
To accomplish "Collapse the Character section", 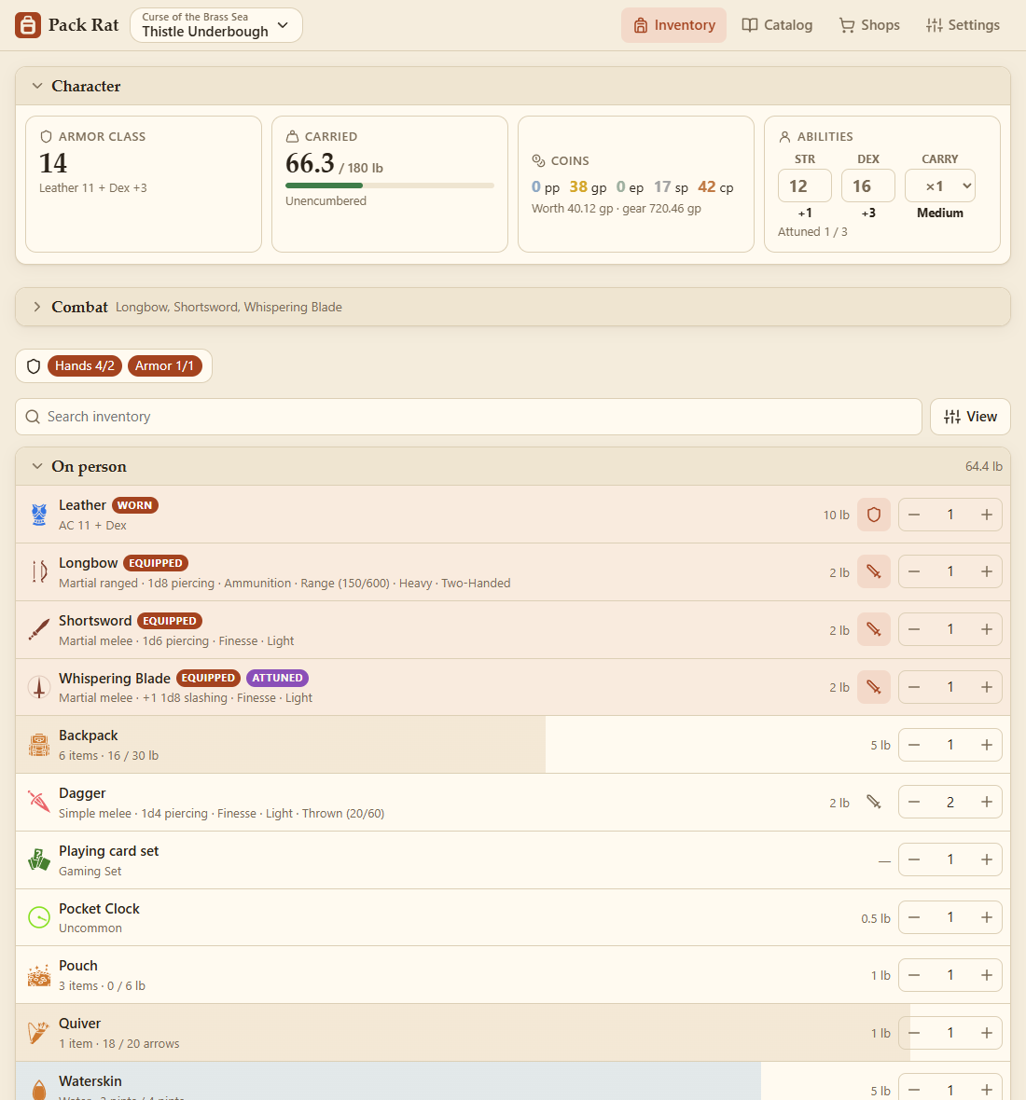I will pos(37,87).
